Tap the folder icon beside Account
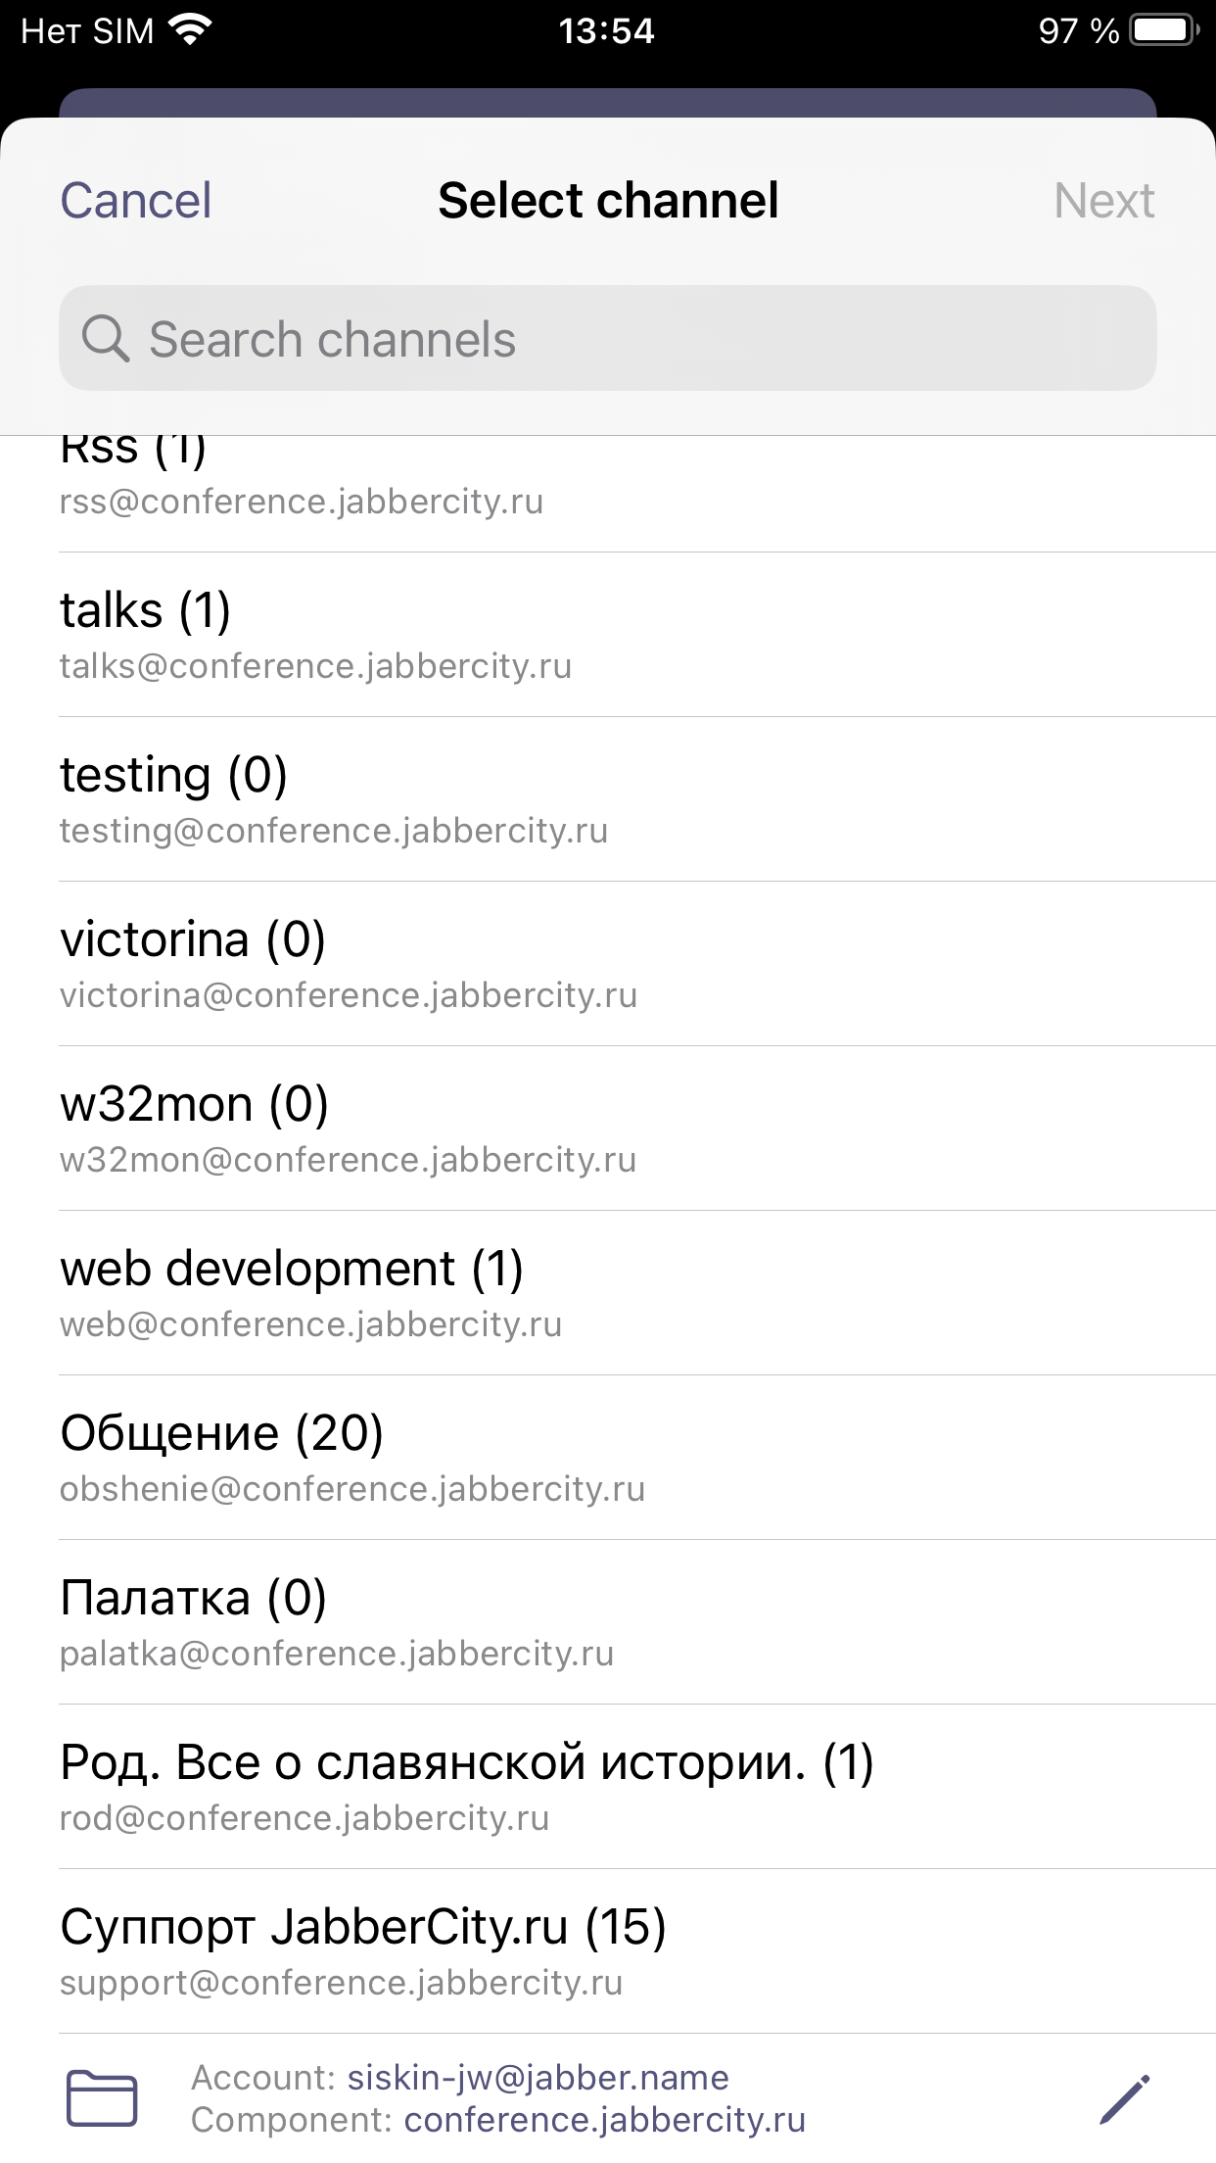 (x=101, y=2098)
